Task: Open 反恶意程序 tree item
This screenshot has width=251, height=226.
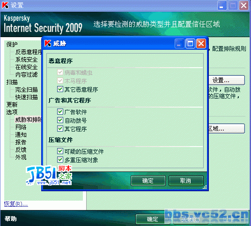Action: 29,52
